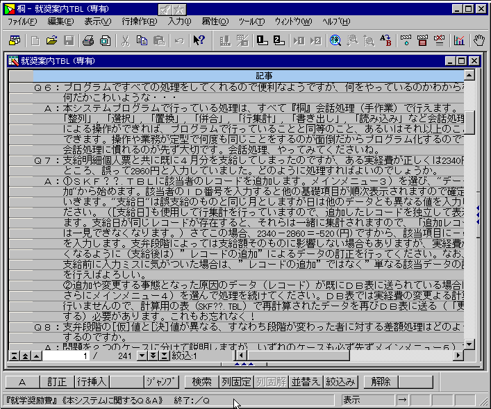Click the zoom magnifier globe icon

point(335,40)
